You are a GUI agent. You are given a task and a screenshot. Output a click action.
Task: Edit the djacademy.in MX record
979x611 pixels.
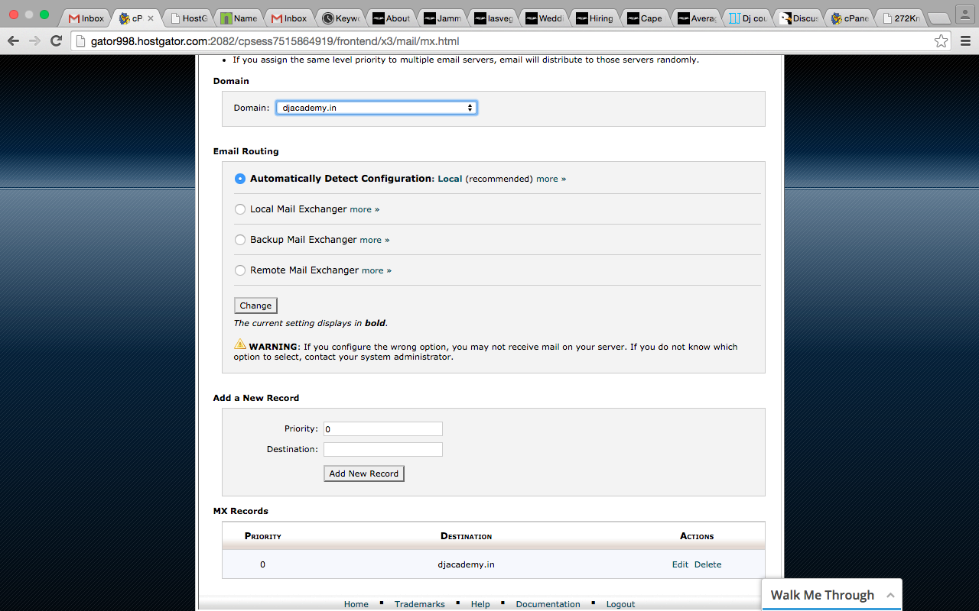pos(680,564)
